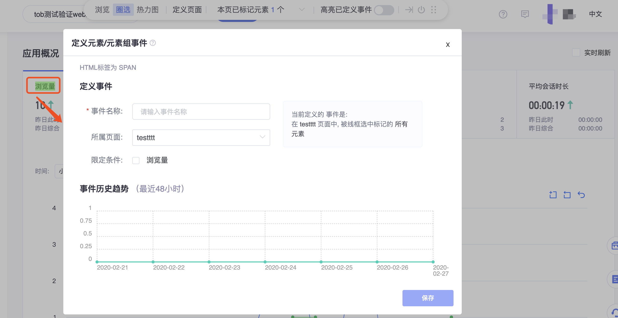The width and height of the screenshot is (618, 318).
Task: Click the 事件名称 input field
Action: click(x=201, y=112)
